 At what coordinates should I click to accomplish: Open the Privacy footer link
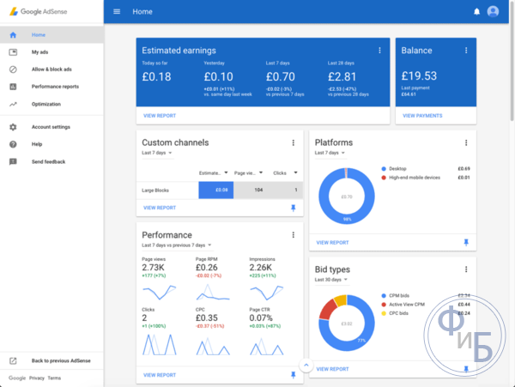37,378
